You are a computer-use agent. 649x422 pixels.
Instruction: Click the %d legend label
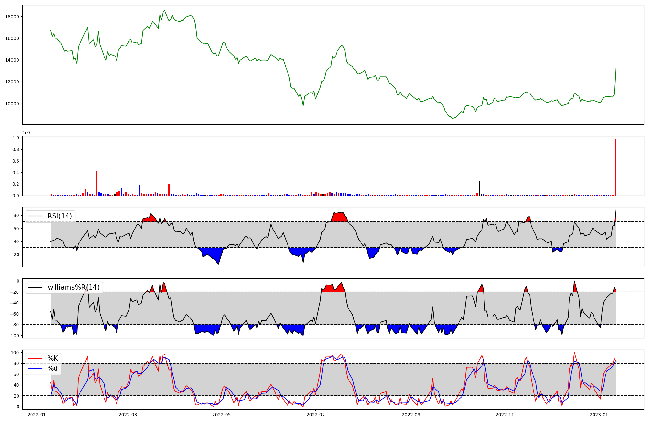(x=53, y=368)
